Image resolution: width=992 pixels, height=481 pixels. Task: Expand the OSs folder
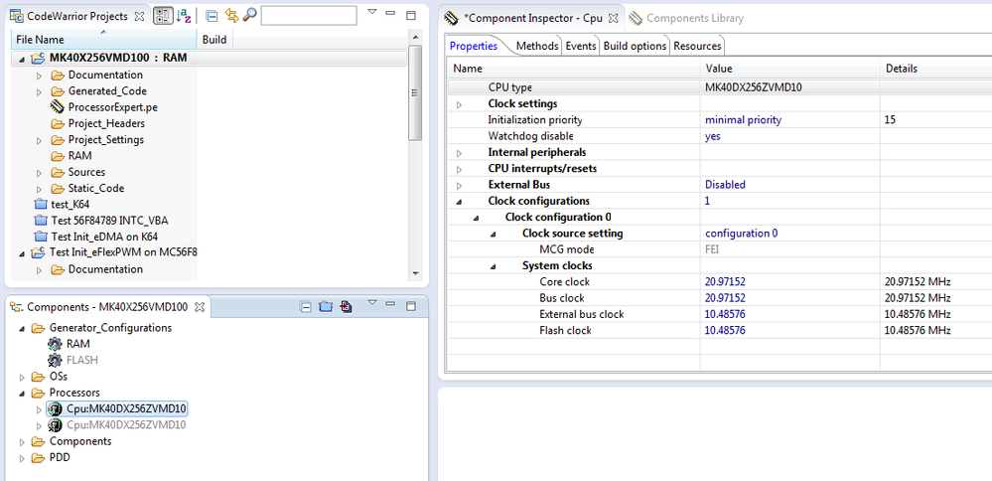pos(22,377)
